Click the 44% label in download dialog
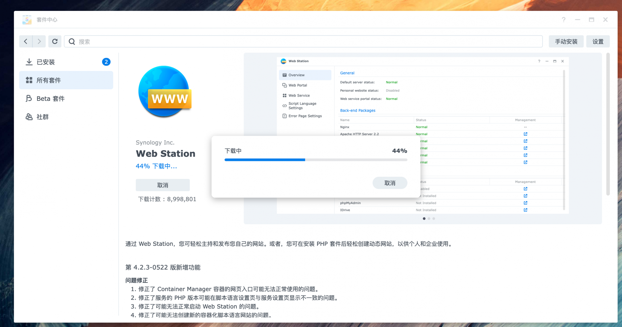This screenshot has width=622, height=327. pos(399,151)
